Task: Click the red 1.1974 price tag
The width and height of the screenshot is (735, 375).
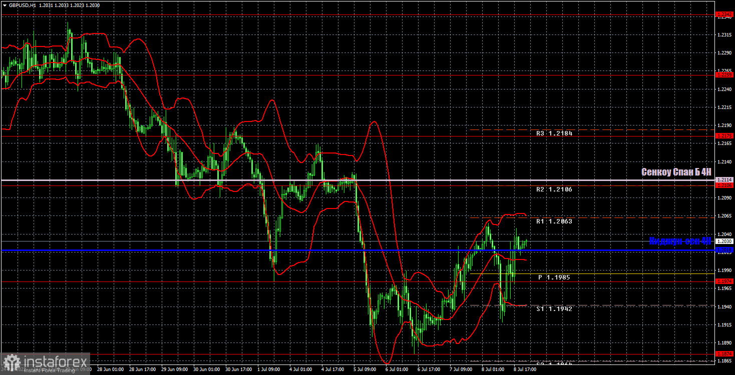Action: [x=724, y=281]
